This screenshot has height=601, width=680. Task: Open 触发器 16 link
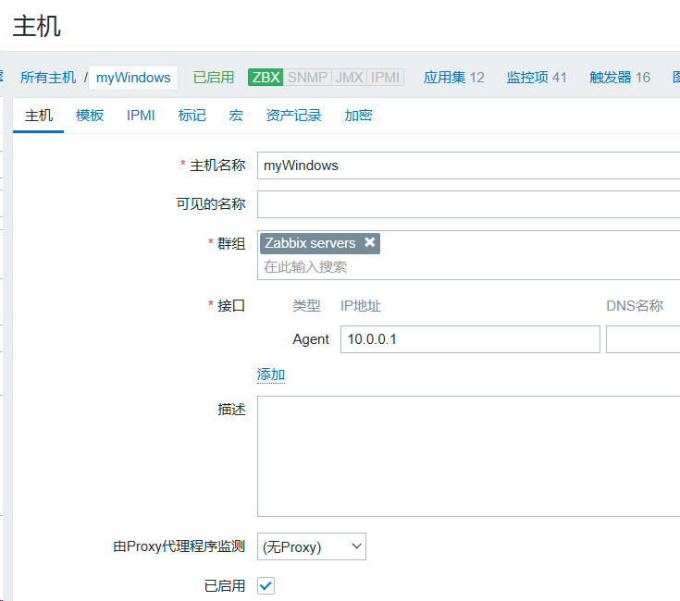[x=620, y=78]
